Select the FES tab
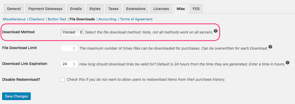Viewport: 295px width, 104px height. coord(196,9)
